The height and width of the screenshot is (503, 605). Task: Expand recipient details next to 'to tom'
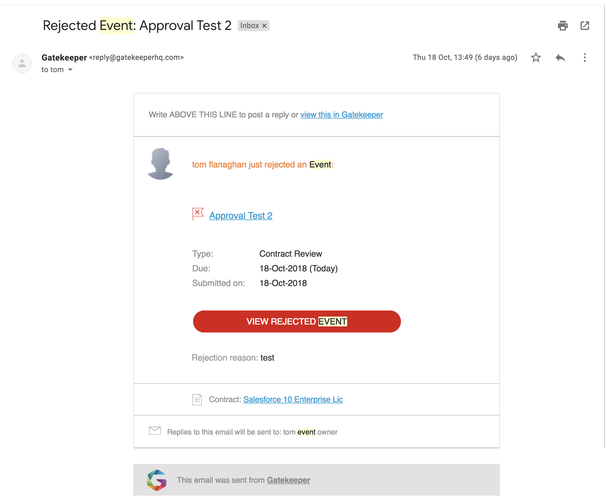(70, 70)
